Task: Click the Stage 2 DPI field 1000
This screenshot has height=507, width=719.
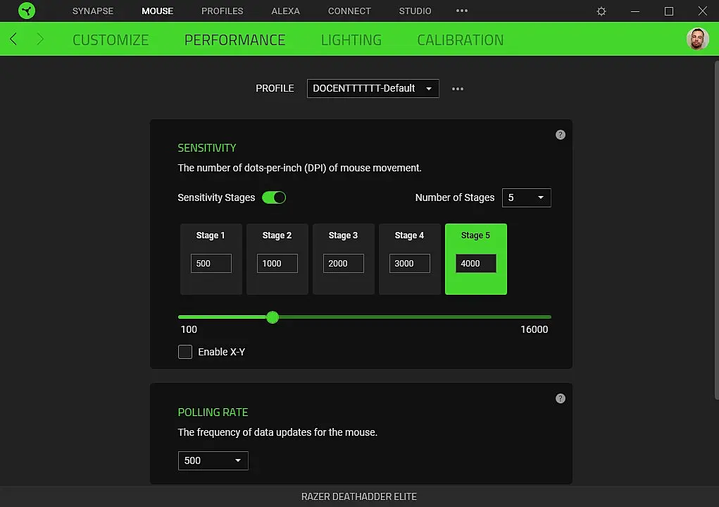Action: point(277,263)
